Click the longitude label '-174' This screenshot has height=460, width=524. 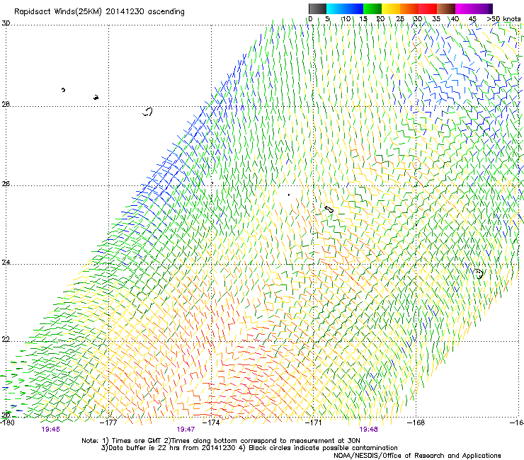[x=212, y=422]
